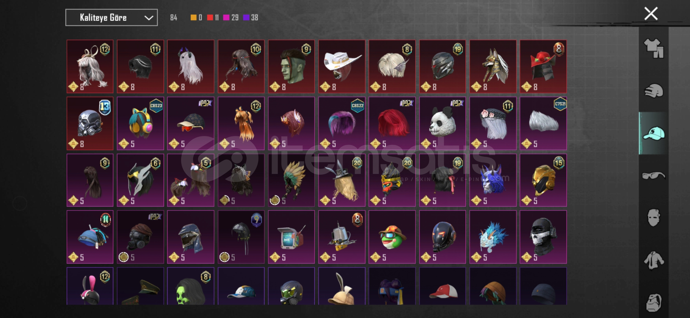Select the headgear cap category icon
690x318 pixels.
tap(654, 133)
